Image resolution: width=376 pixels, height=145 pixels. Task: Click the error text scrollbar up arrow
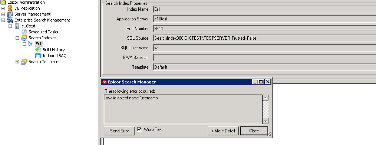(x=265, y=98)
